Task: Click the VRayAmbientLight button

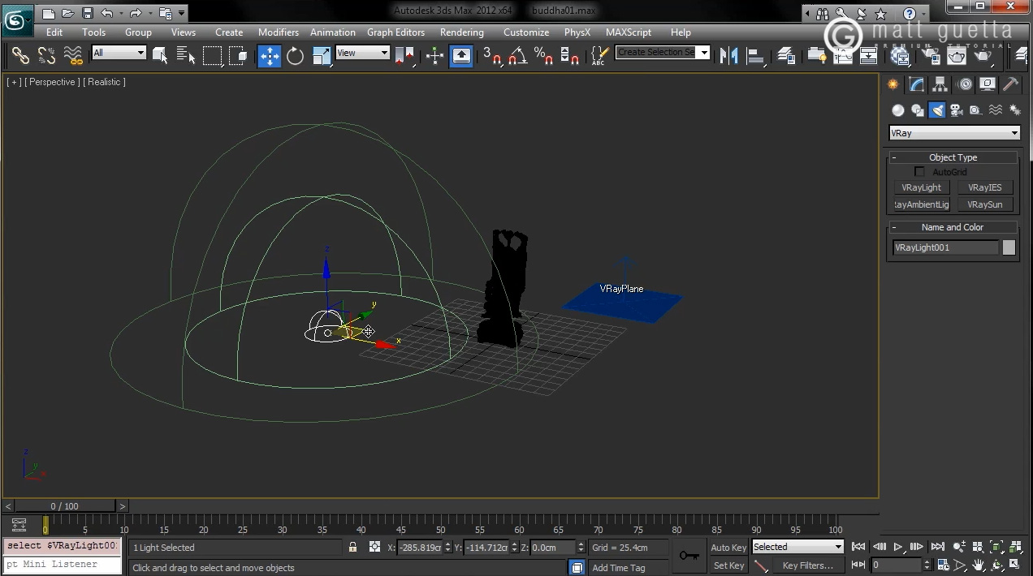Action: [x=921, y=204]
